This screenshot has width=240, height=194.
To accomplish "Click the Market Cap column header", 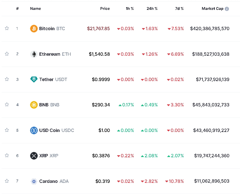I will (212, 9).
